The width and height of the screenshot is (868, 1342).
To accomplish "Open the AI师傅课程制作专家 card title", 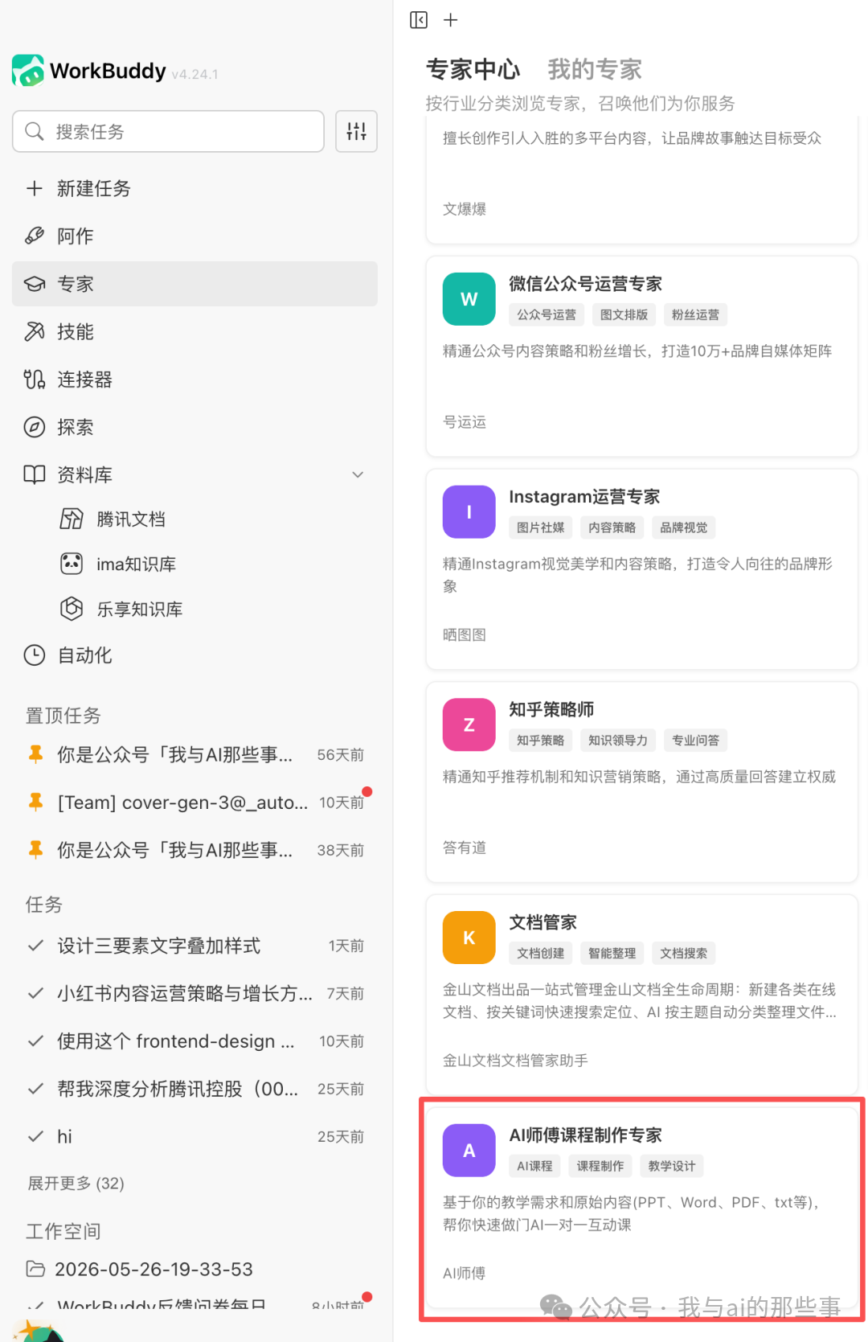I will [586, 1135].
